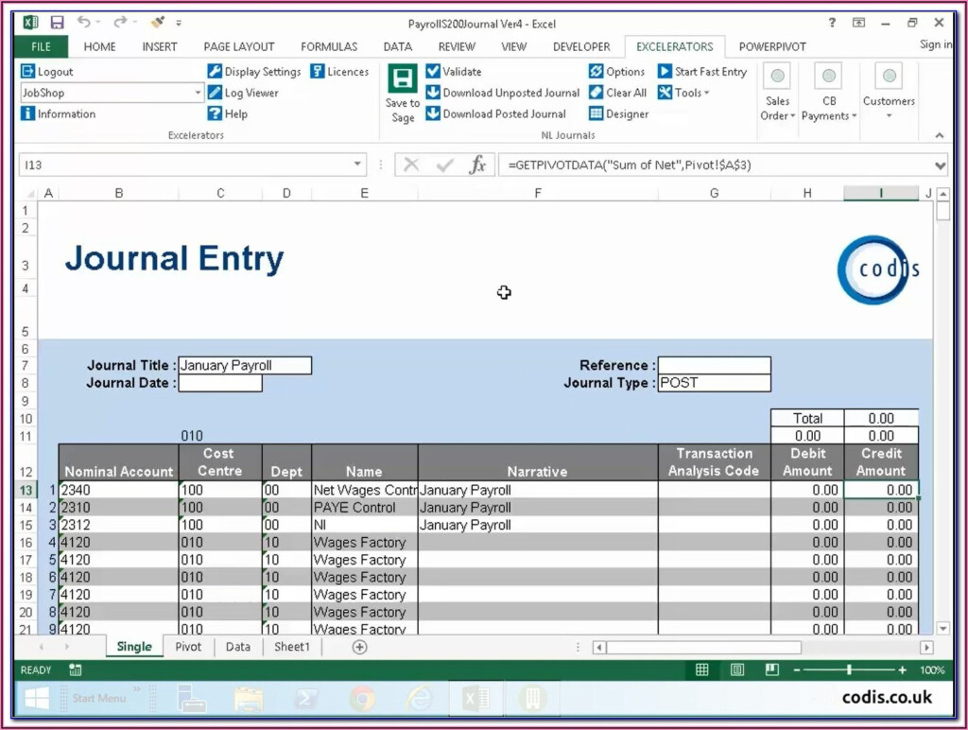The width and height of the screenshot is (968, 730).
Task: Open Display Settings
Action: tap(253, 72)
